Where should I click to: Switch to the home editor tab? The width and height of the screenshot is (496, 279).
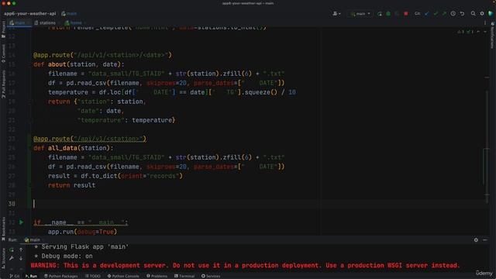pyautogui.click(x=74, y=22)
